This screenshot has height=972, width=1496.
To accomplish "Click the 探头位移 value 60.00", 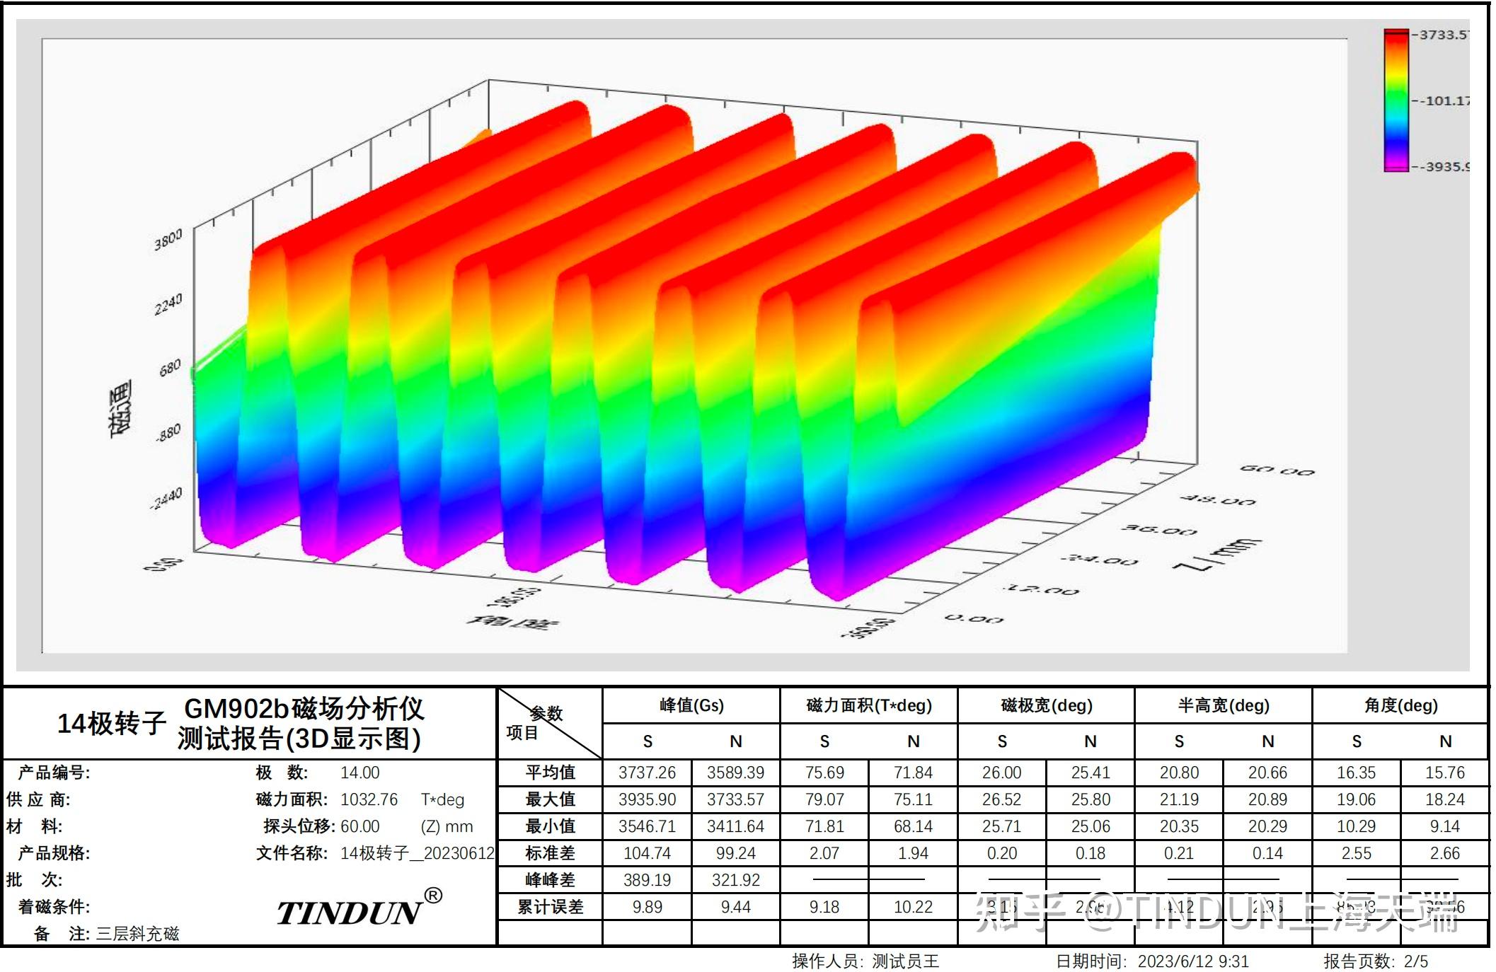I will pyautogui.click(x=360, y=826).
